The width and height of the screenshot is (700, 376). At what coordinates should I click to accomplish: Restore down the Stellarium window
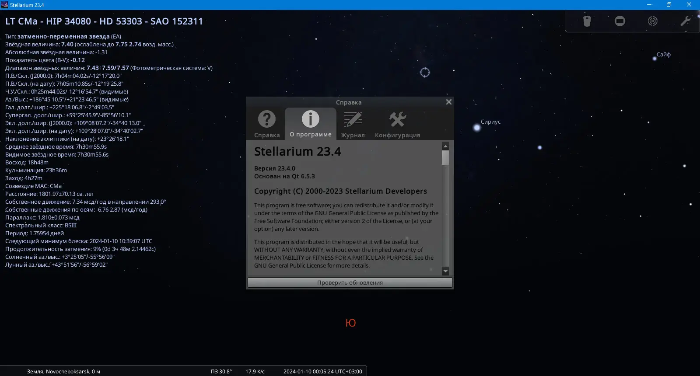coord(669,5)
